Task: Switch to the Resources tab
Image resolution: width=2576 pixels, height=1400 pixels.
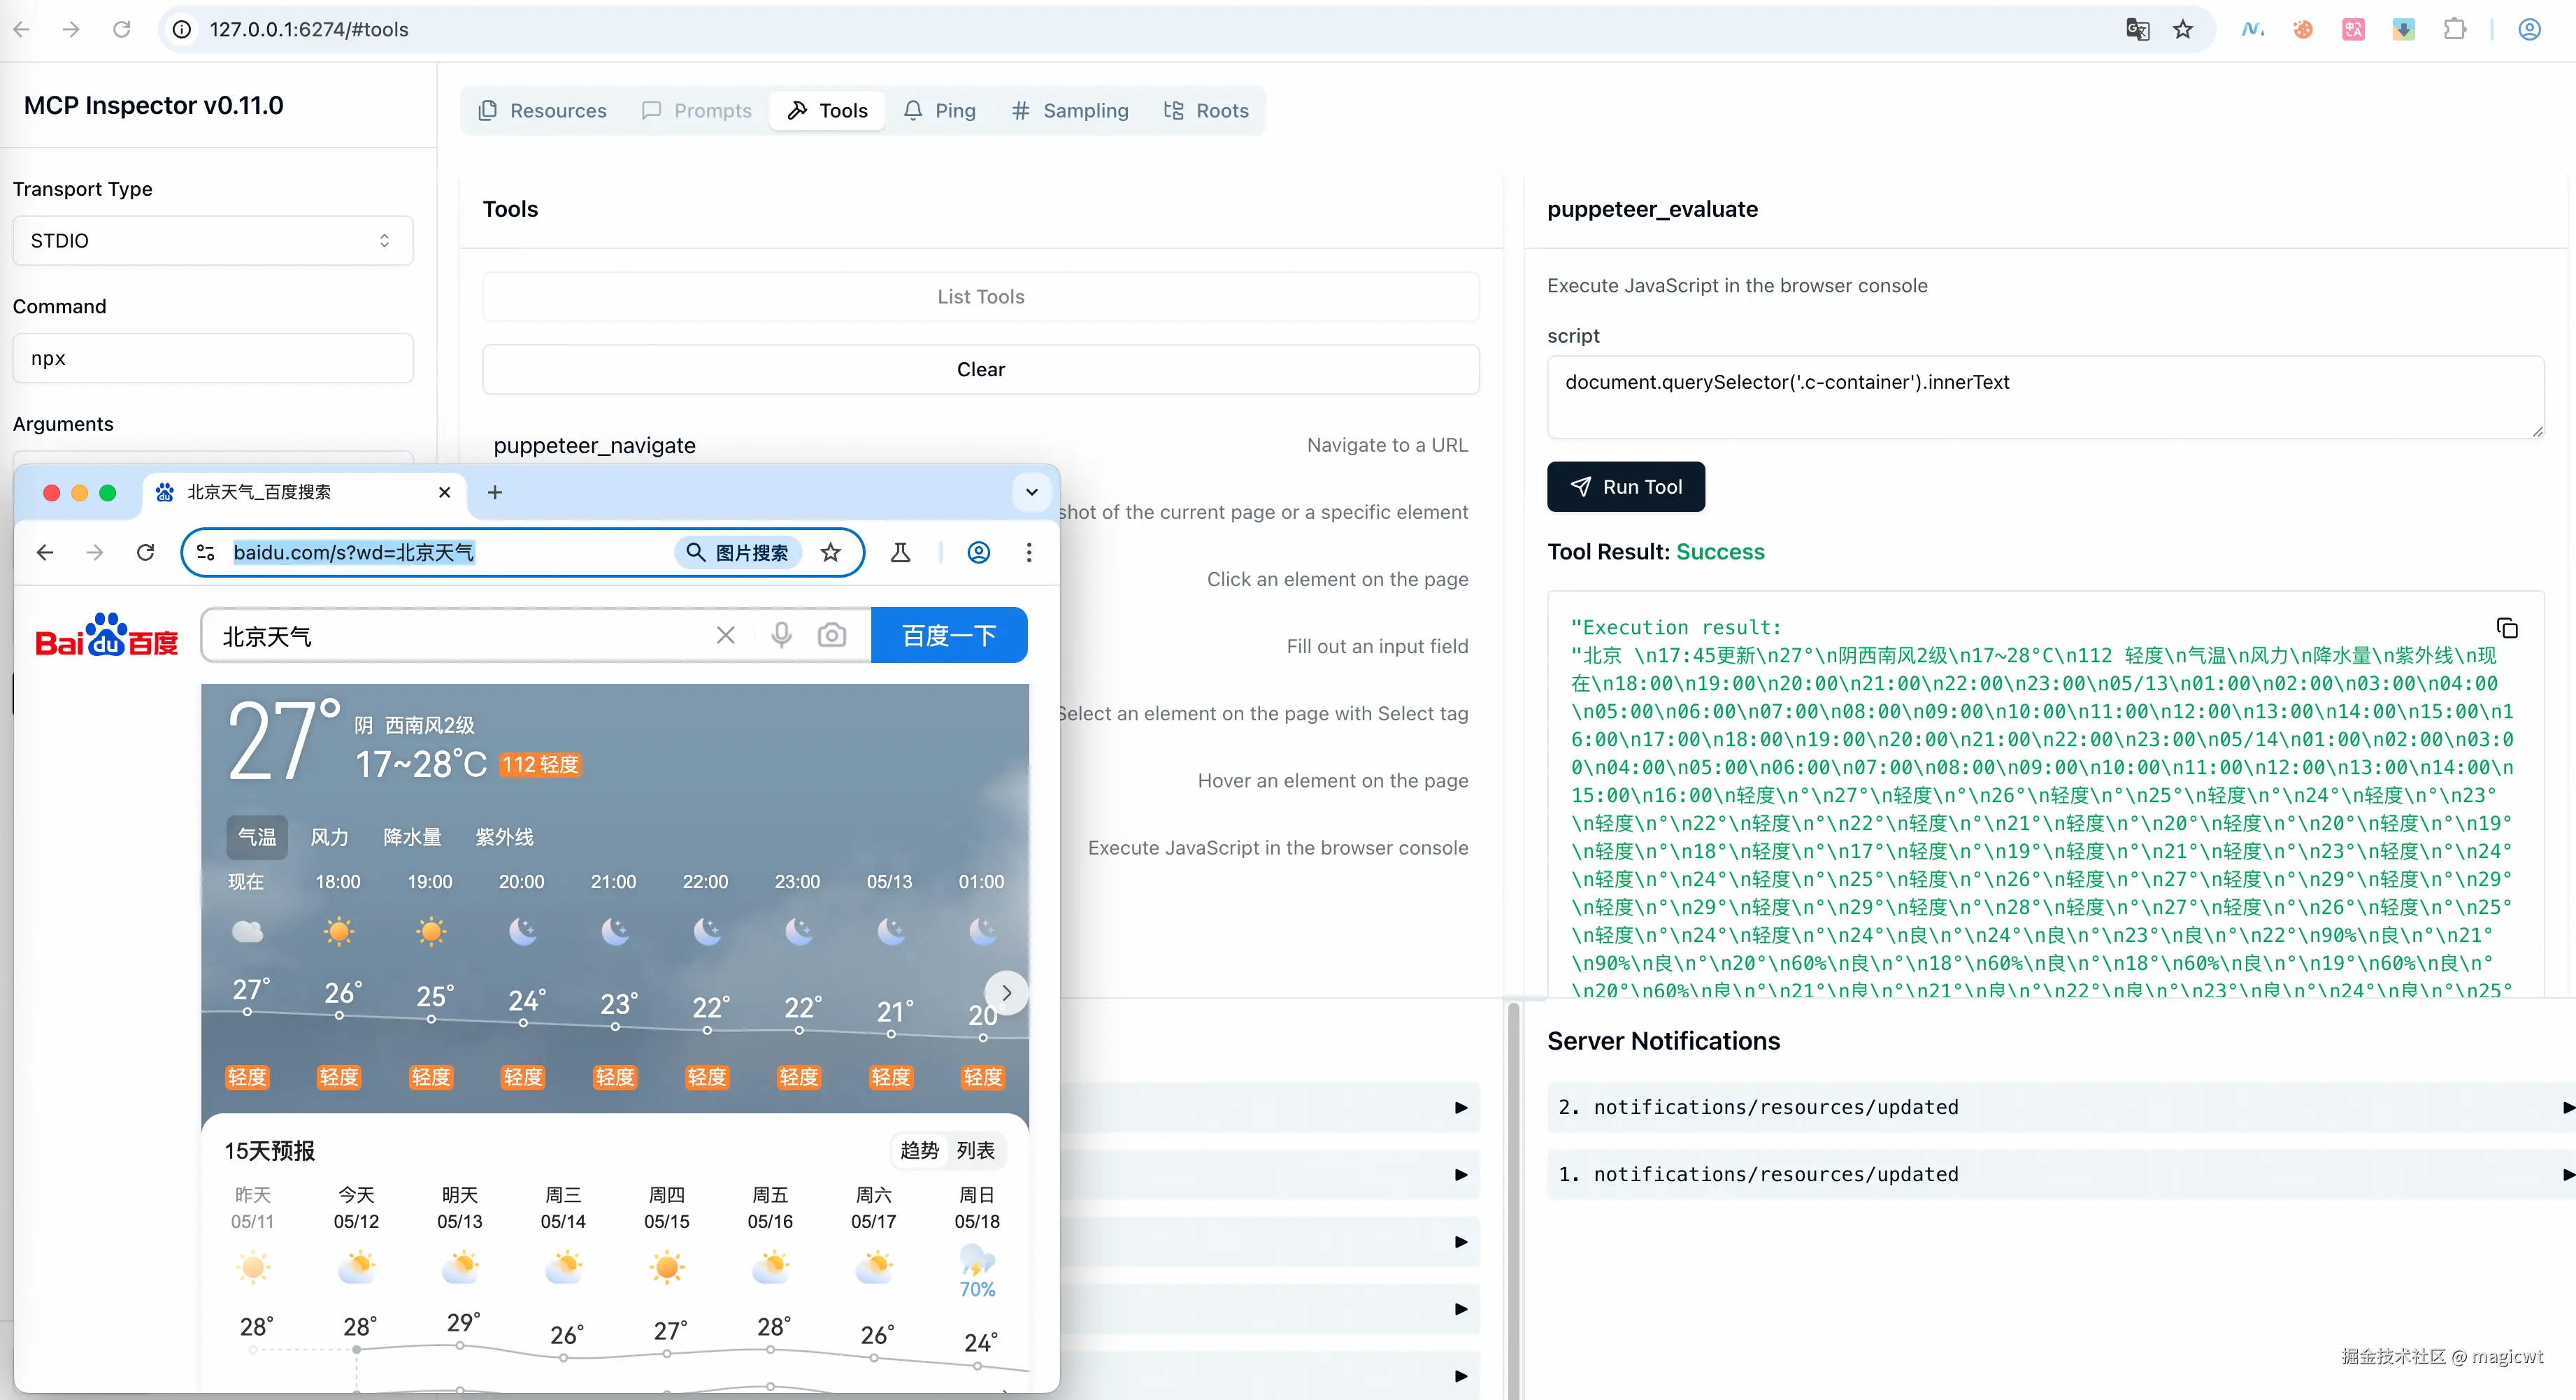Action: point(543,111)
